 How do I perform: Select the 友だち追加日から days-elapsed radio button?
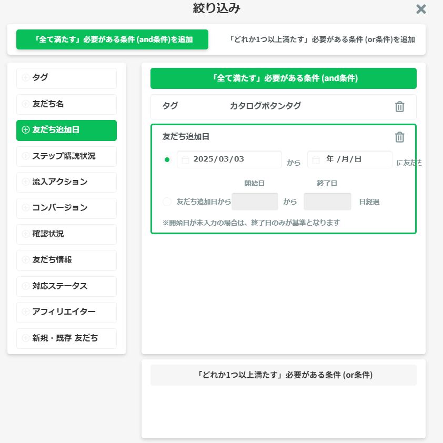tap(167, 202)
